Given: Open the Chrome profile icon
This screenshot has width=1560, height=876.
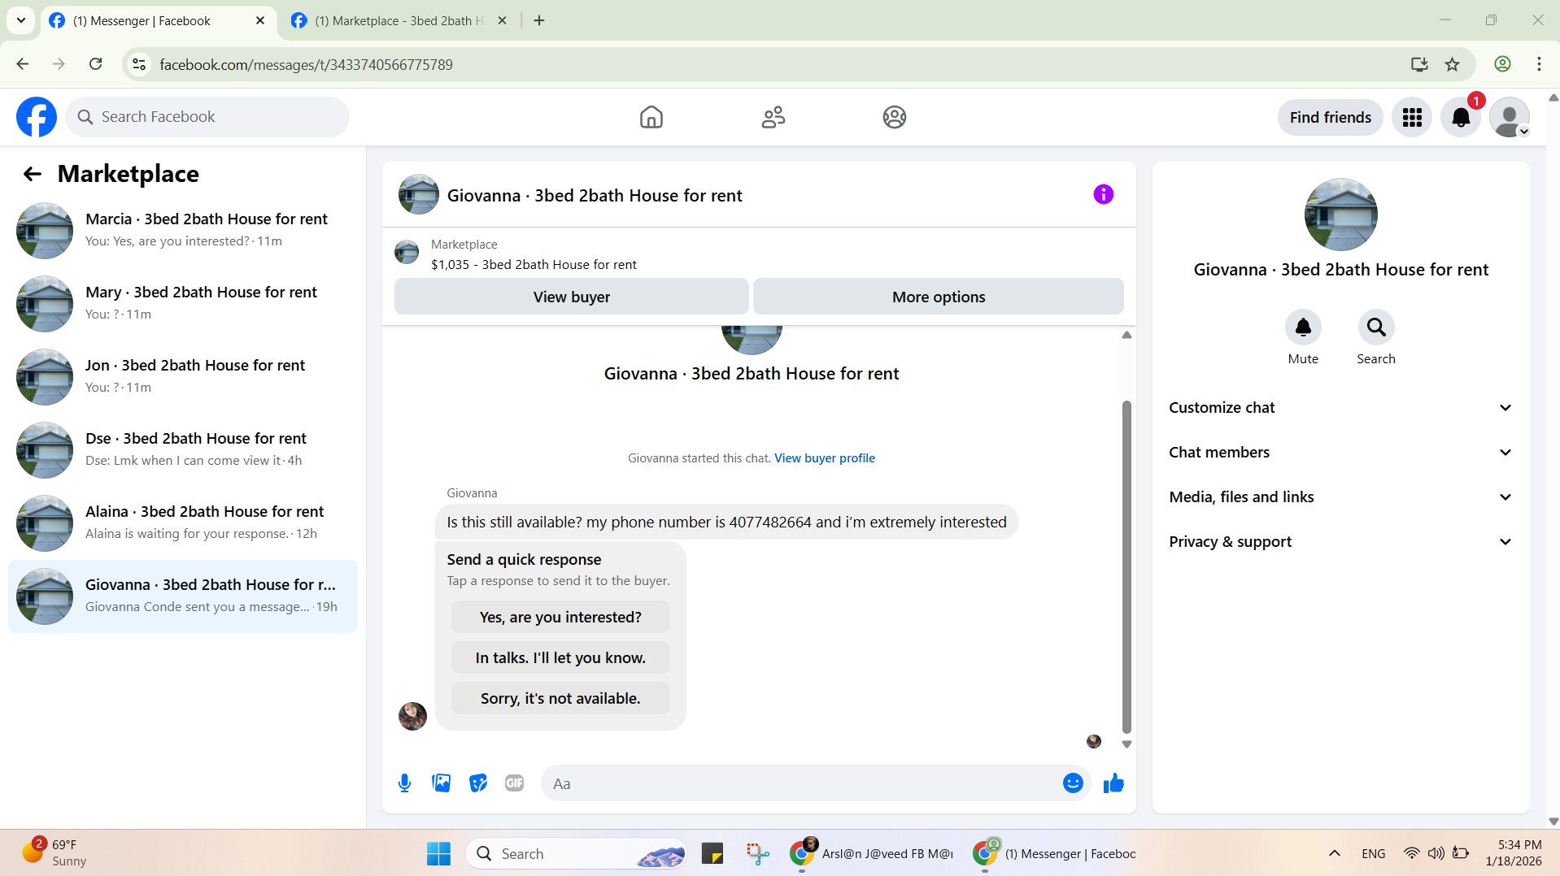Looking at the screenshot, I should [x=1502, y=64].
